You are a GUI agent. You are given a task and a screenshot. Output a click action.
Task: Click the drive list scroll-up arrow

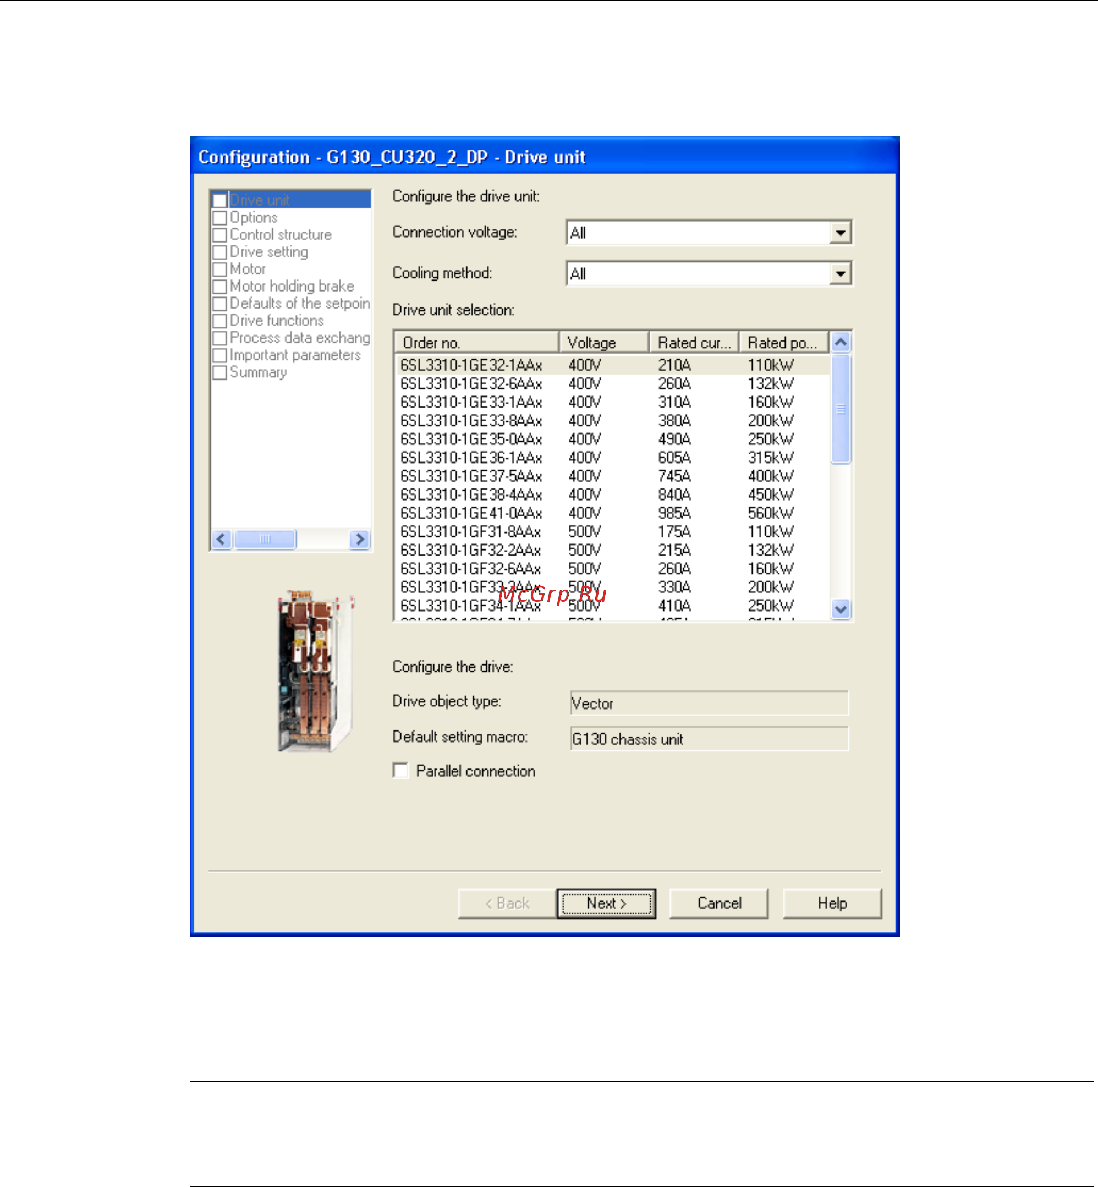click(840, 342)
